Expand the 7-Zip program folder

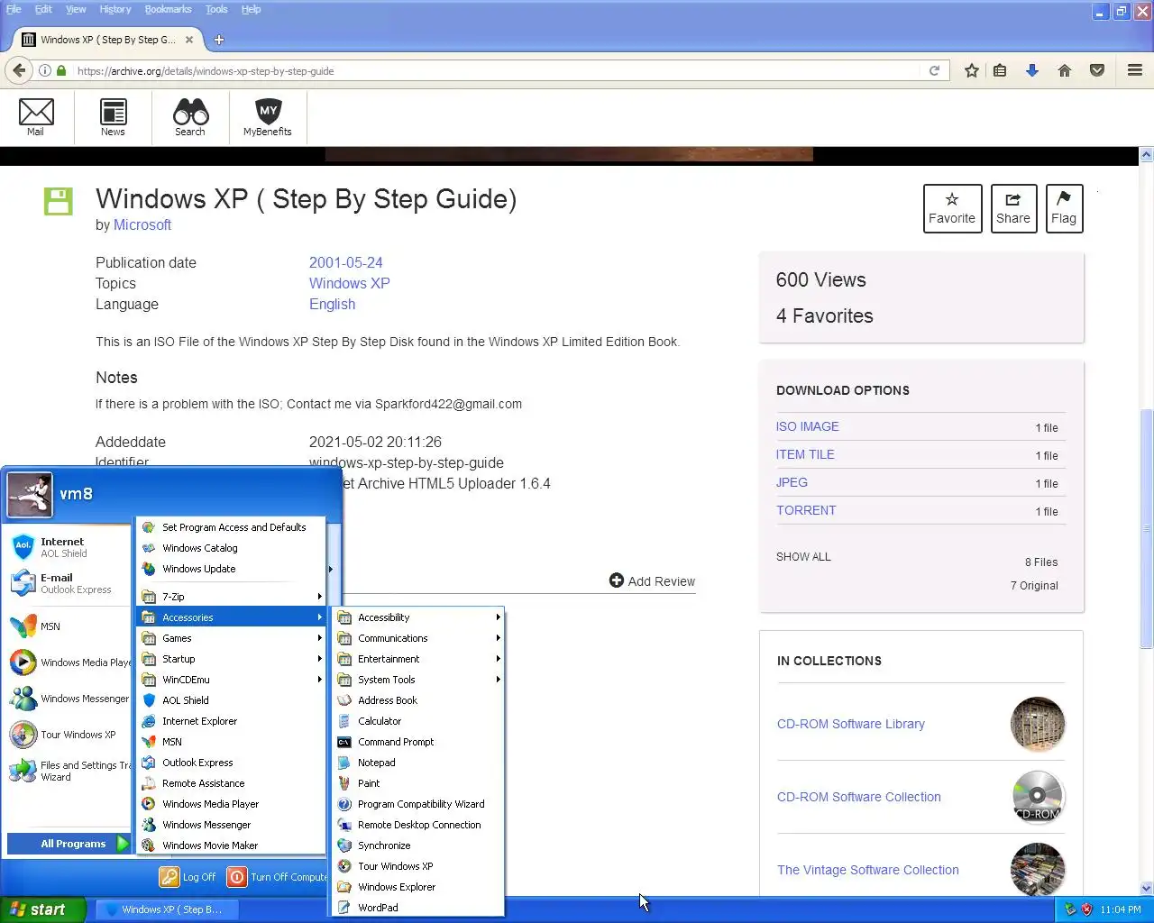tap(232, 597)
